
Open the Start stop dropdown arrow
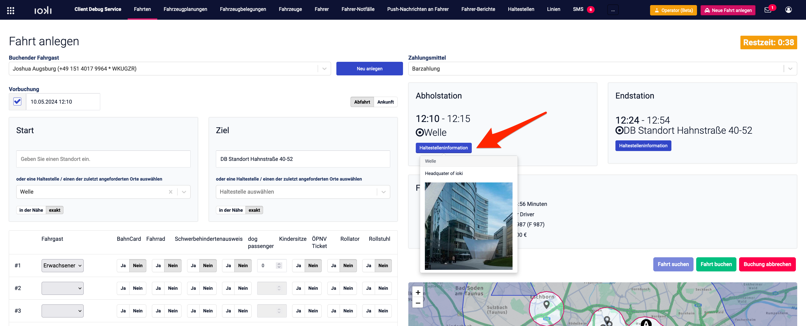184,192
